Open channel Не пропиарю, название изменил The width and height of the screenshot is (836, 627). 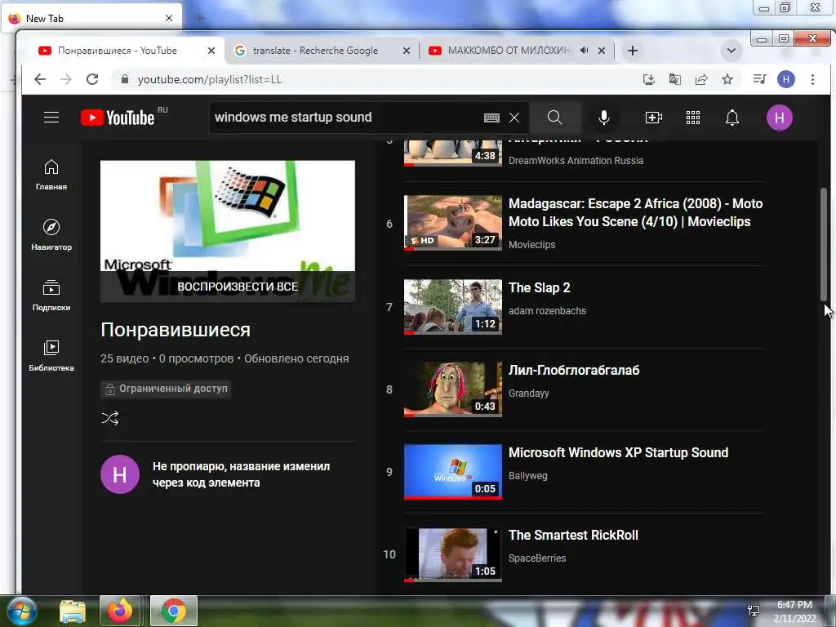(x=241, y=474)
